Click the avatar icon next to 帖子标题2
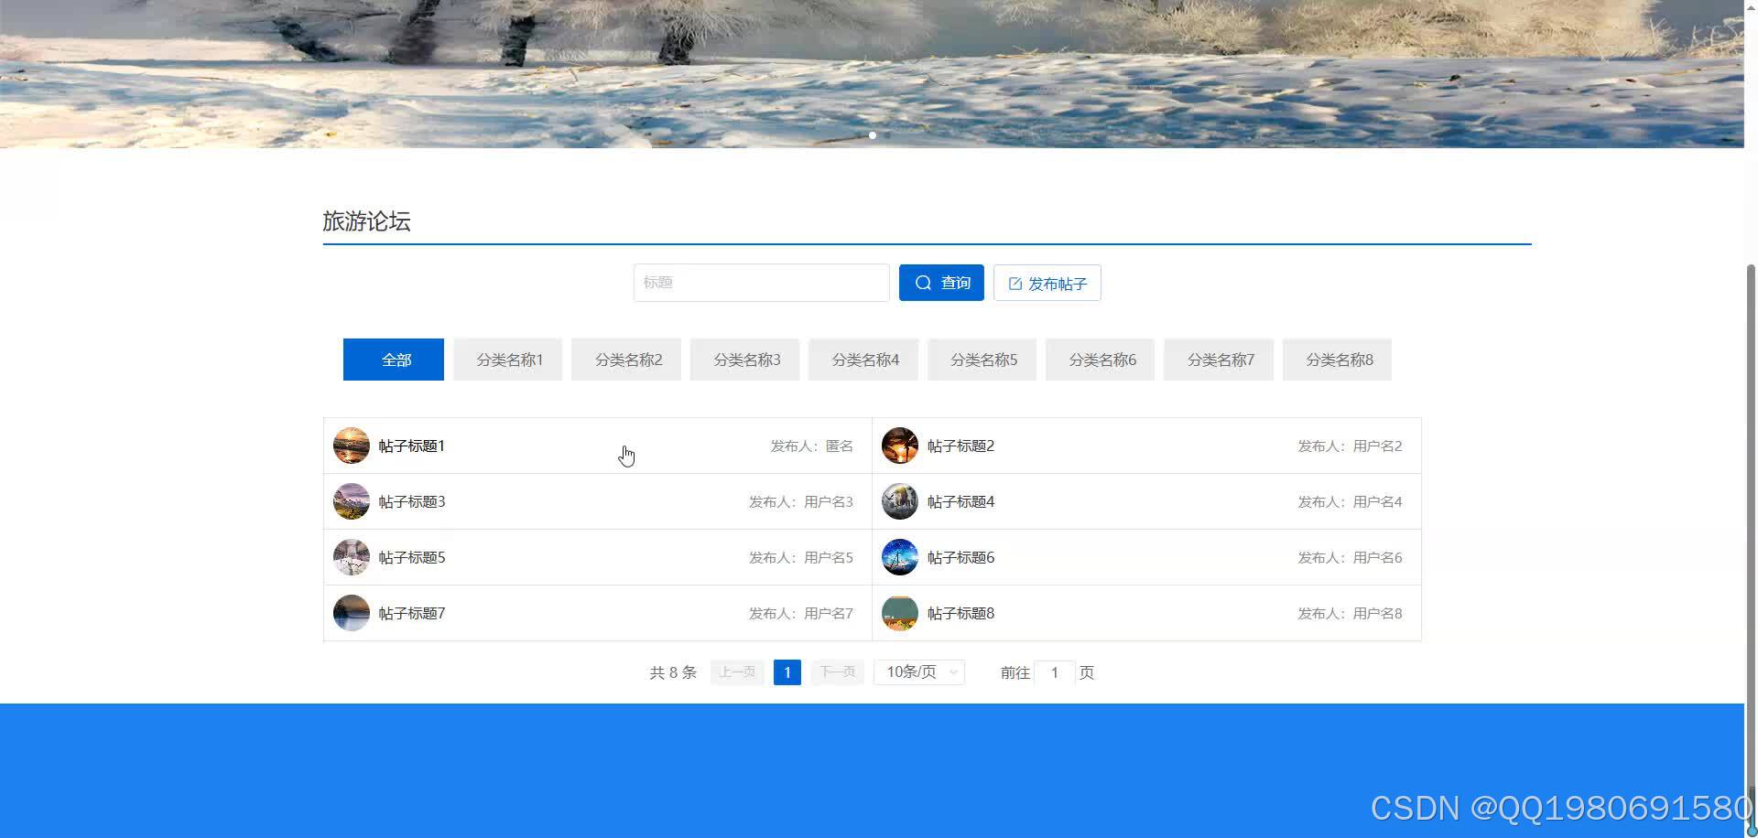1758x838 pixels. point(900,446)
